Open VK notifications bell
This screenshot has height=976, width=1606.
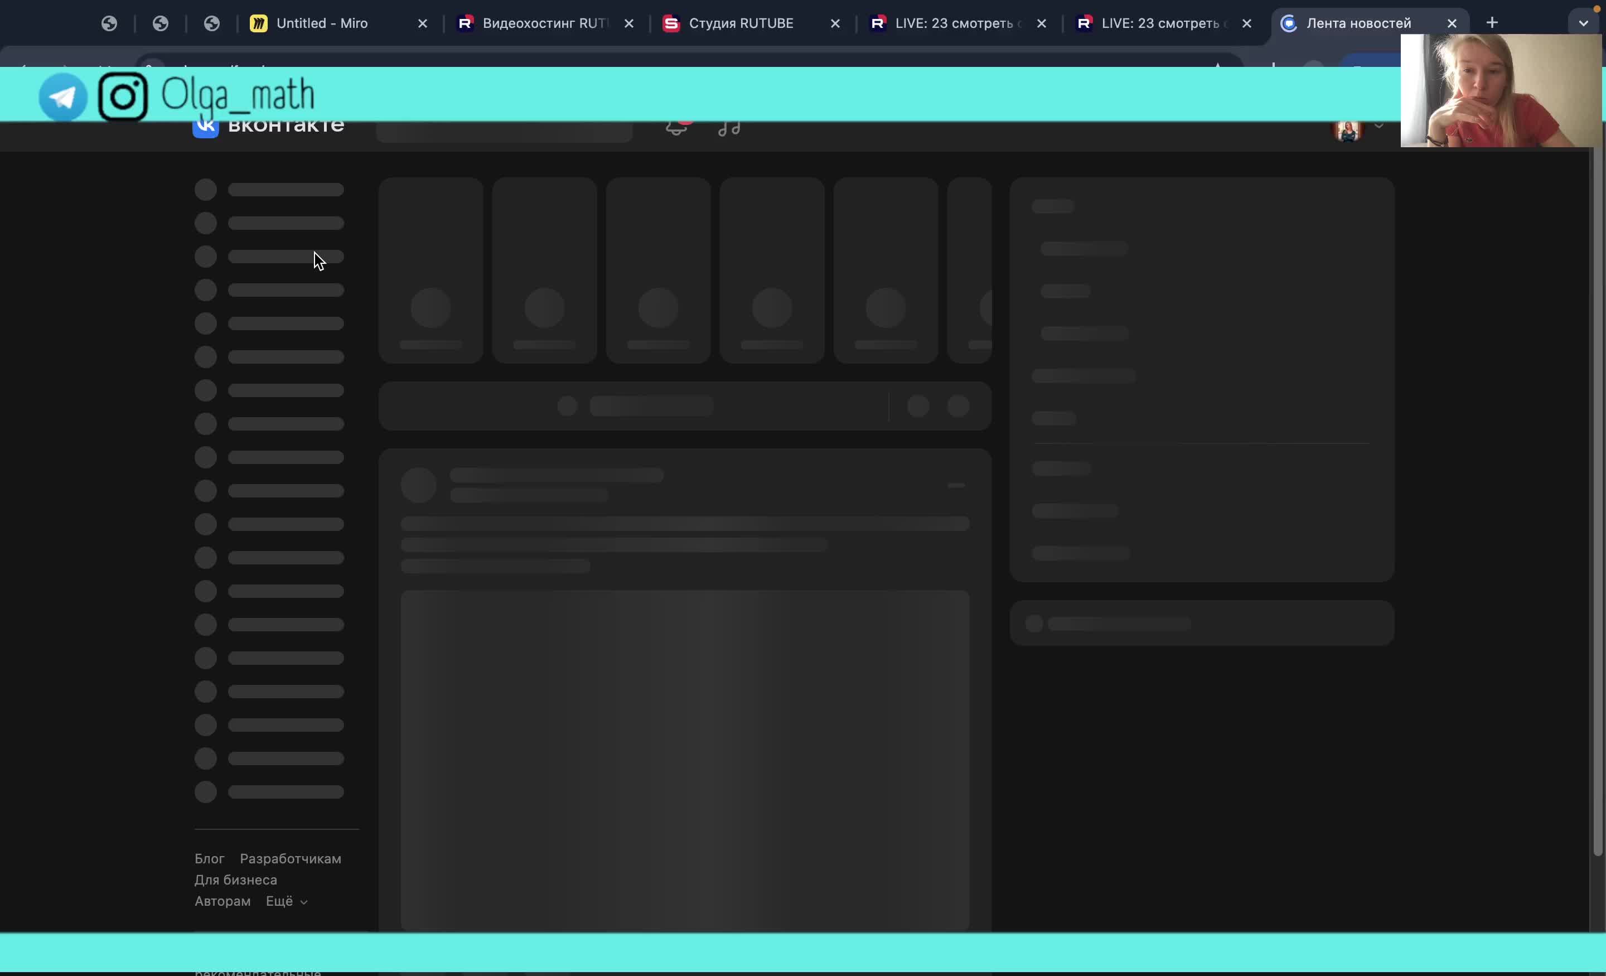pos(676,127)
